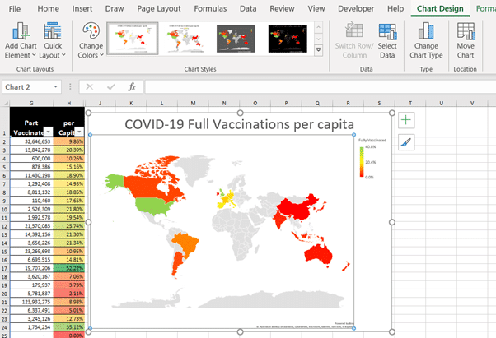Click cell showing 19,707,206

pos(31,268)
